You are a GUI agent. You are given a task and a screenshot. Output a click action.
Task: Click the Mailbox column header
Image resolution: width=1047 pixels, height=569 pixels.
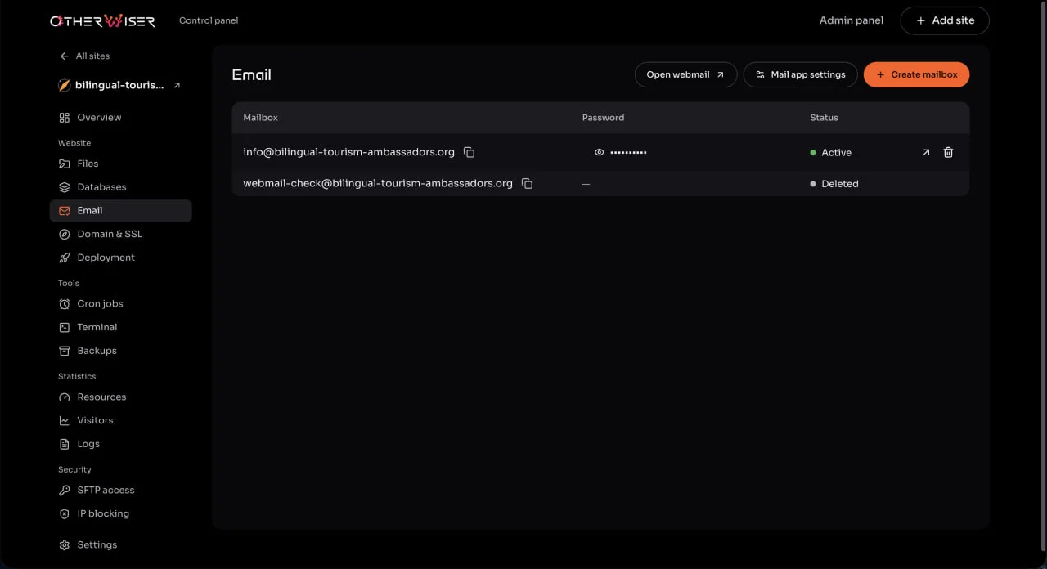[260, 118]
